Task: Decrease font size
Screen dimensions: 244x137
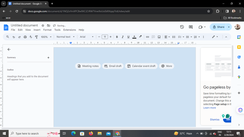Action: 99,37
